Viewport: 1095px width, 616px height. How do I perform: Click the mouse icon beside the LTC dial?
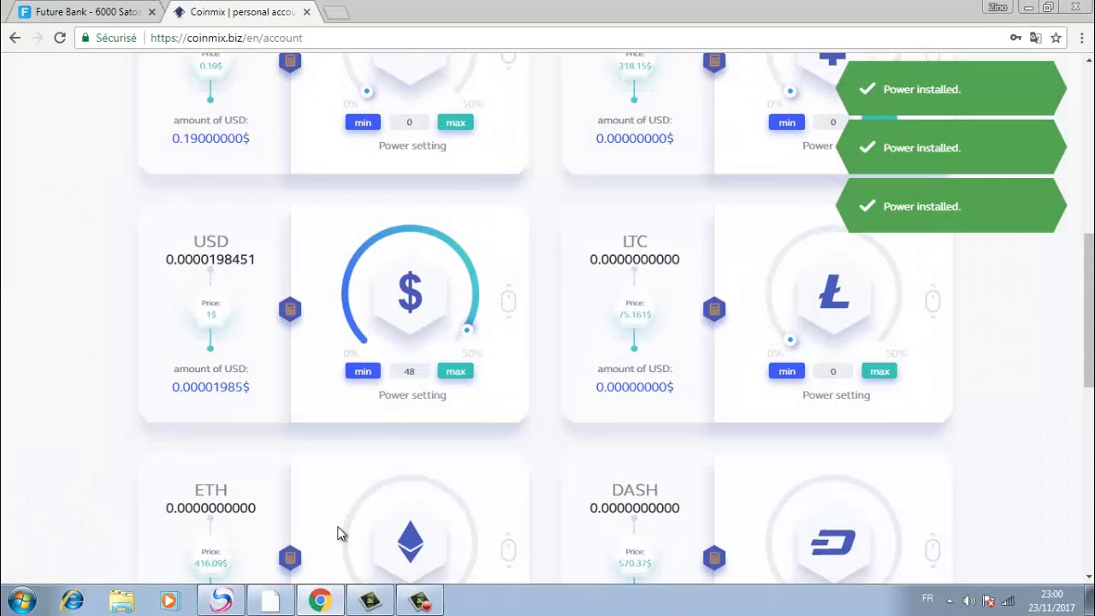click(x=932, y=301)
